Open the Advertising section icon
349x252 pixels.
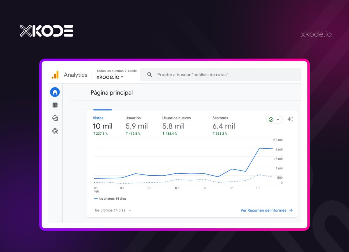pyautogui.click(x=55, y=131)
